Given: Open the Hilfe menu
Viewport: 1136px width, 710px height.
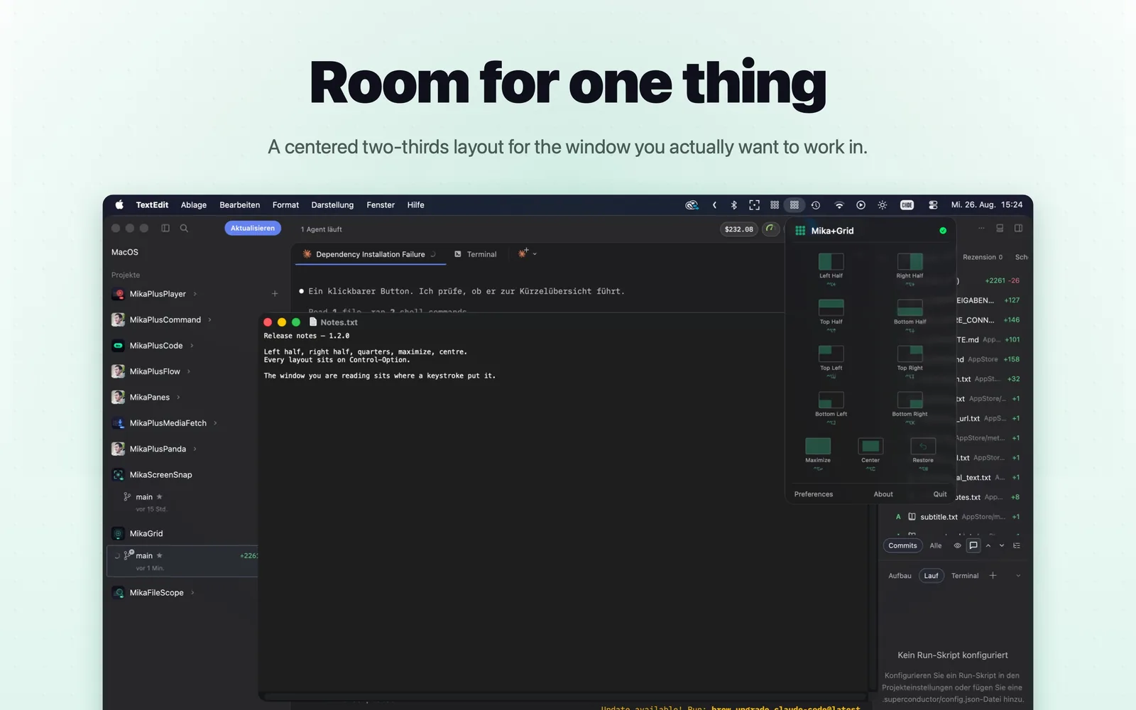Looking at the screenshot, I should tap(415, 205).
